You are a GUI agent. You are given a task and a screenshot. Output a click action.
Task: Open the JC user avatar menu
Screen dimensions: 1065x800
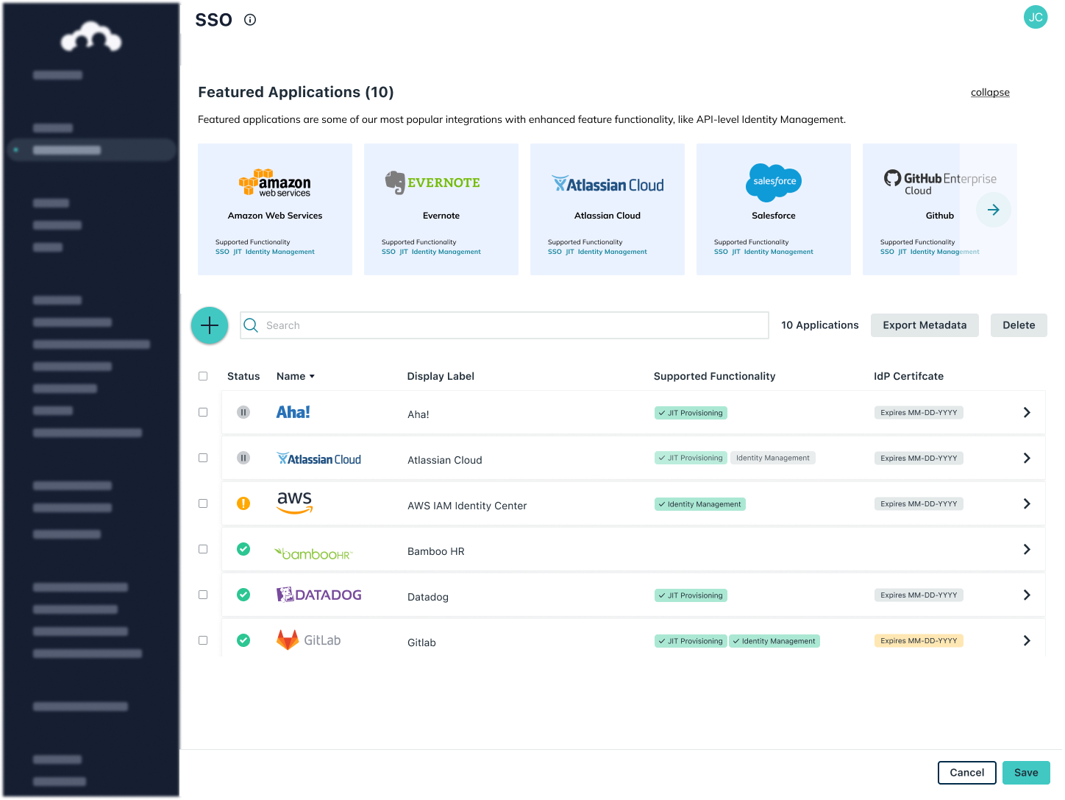(1036, 17)
